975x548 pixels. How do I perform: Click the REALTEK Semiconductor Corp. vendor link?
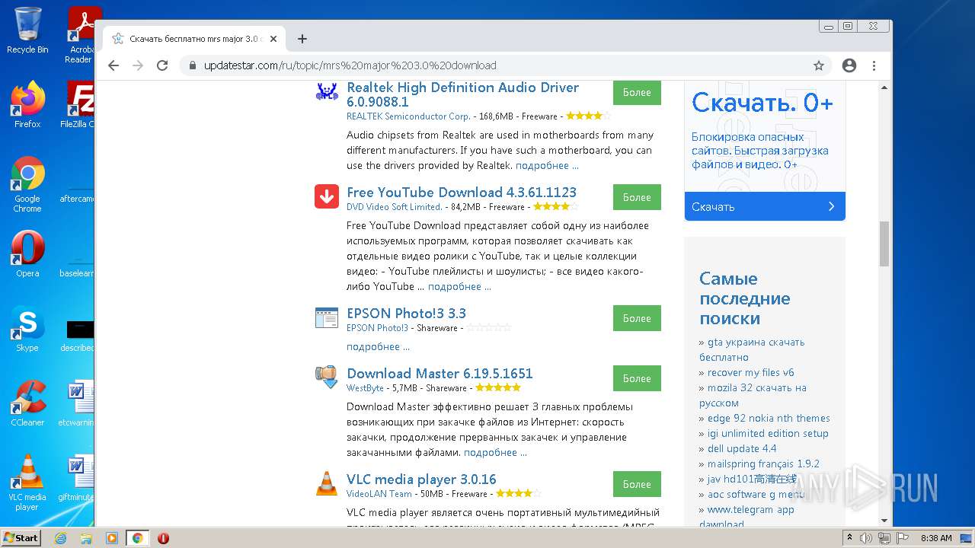[408, 116]
